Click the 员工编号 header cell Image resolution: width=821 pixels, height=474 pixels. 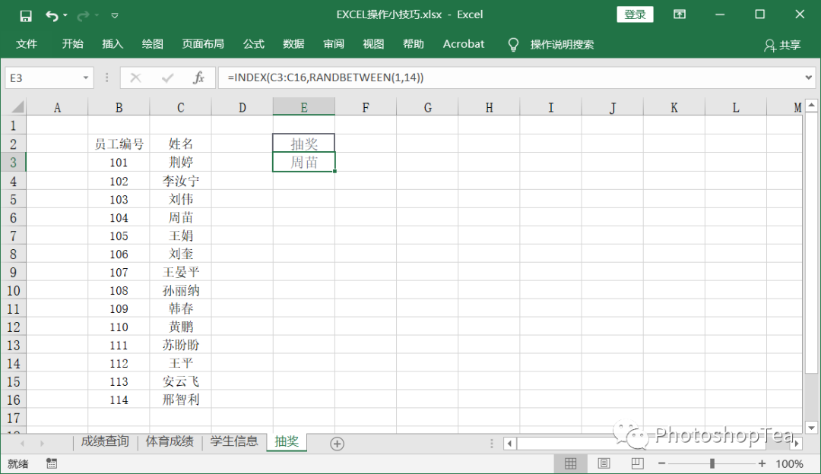(119, 144)
